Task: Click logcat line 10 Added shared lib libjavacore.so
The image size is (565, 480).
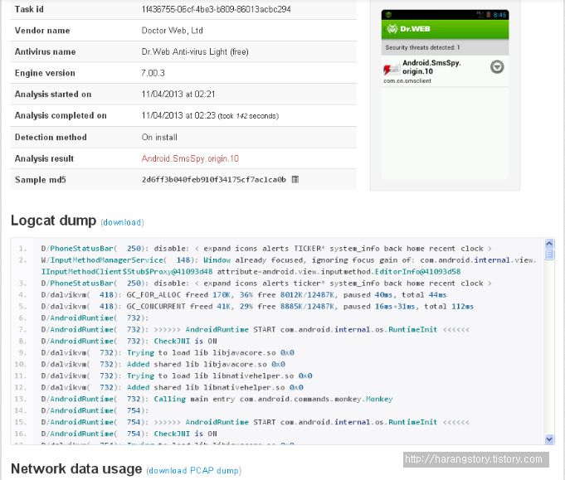Action: click(x=163, y=364)
